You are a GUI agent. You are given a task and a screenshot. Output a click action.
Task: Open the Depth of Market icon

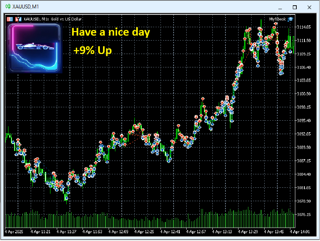pos(18,19)
